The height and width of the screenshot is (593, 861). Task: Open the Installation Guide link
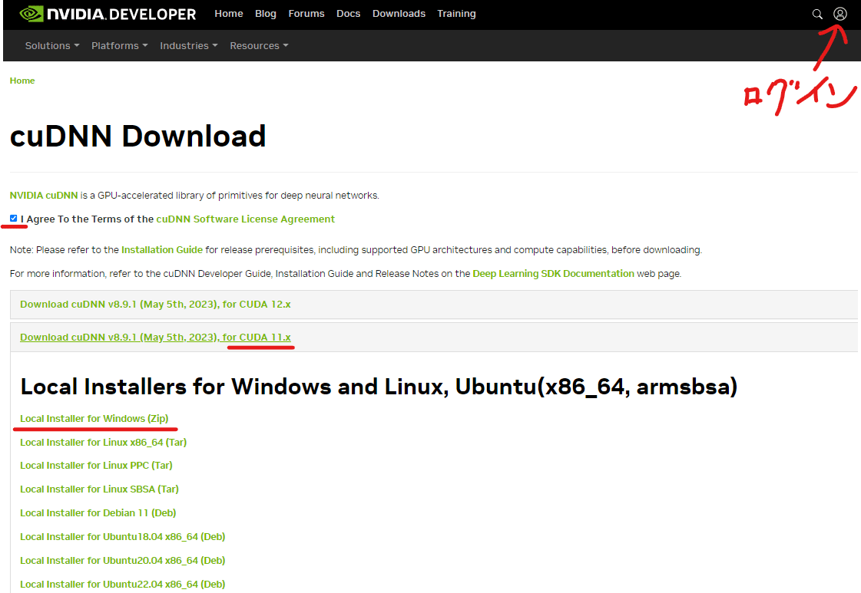162,249
